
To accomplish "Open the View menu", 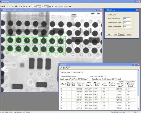I will pyautogui.click(x=8, y=4).
